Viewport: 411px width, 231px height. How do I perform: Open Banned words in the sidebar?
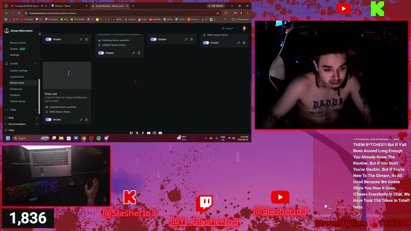tap(18, 43)
